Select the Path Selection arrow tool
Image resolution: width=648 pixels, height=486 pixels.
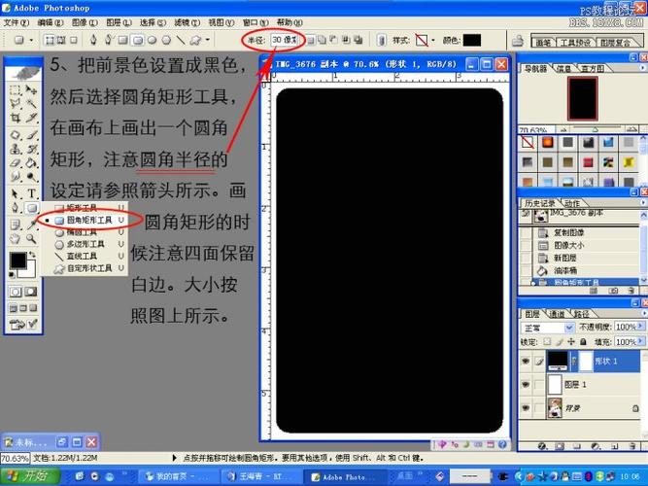point(16,193)
